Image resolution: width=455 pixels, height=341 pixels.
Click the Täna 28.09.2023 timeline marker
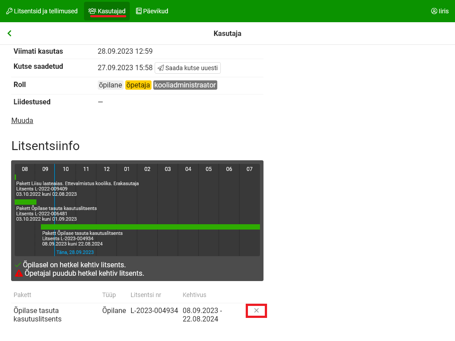(x=75, y=252)
